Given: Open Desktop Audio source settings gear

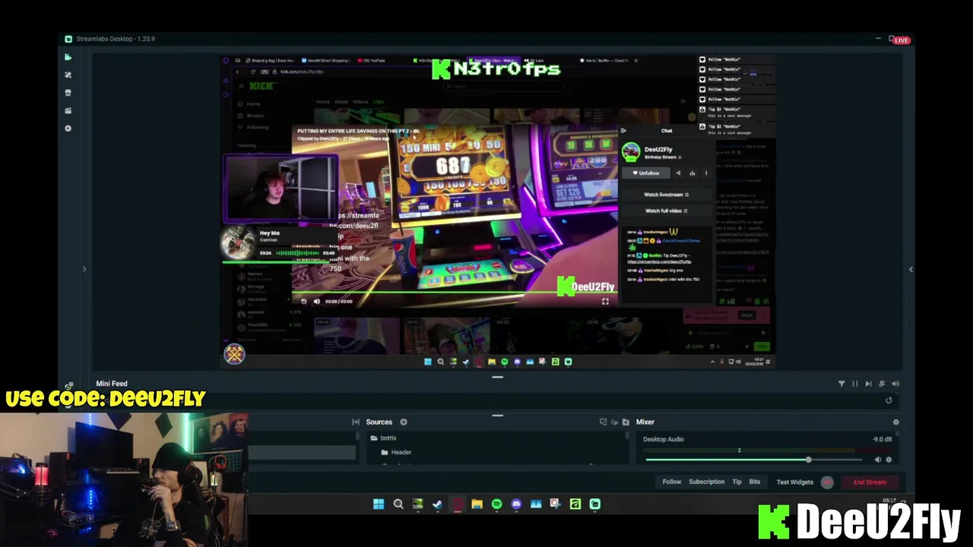Looking at the screenshot, I should tap(889, 460).
